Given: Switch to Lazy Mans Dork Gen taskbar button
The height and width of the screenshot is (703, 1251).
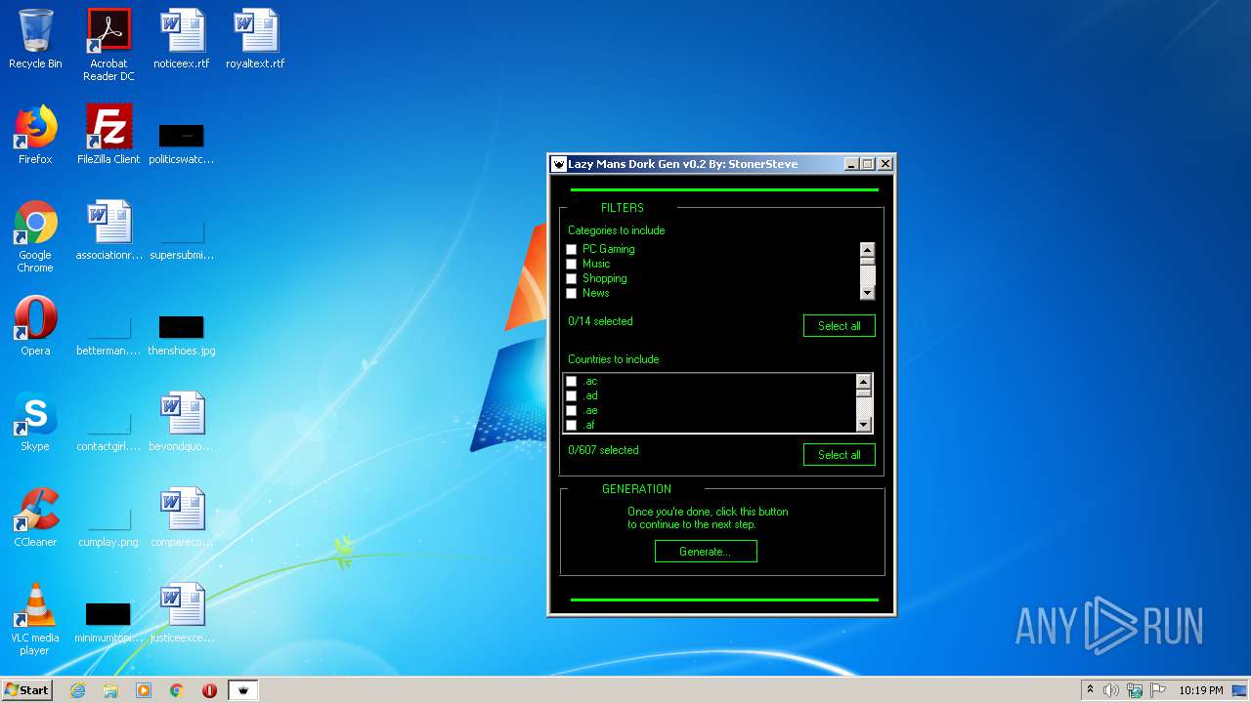Looking at the screenshot, I should click(x=243, y=690).
